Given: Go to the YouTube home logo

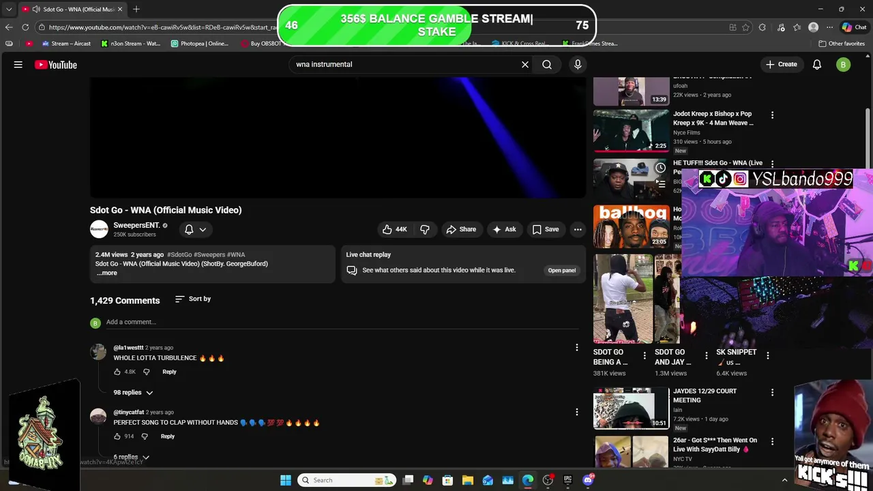Looking at the screenshot, I should click(56, 65).
